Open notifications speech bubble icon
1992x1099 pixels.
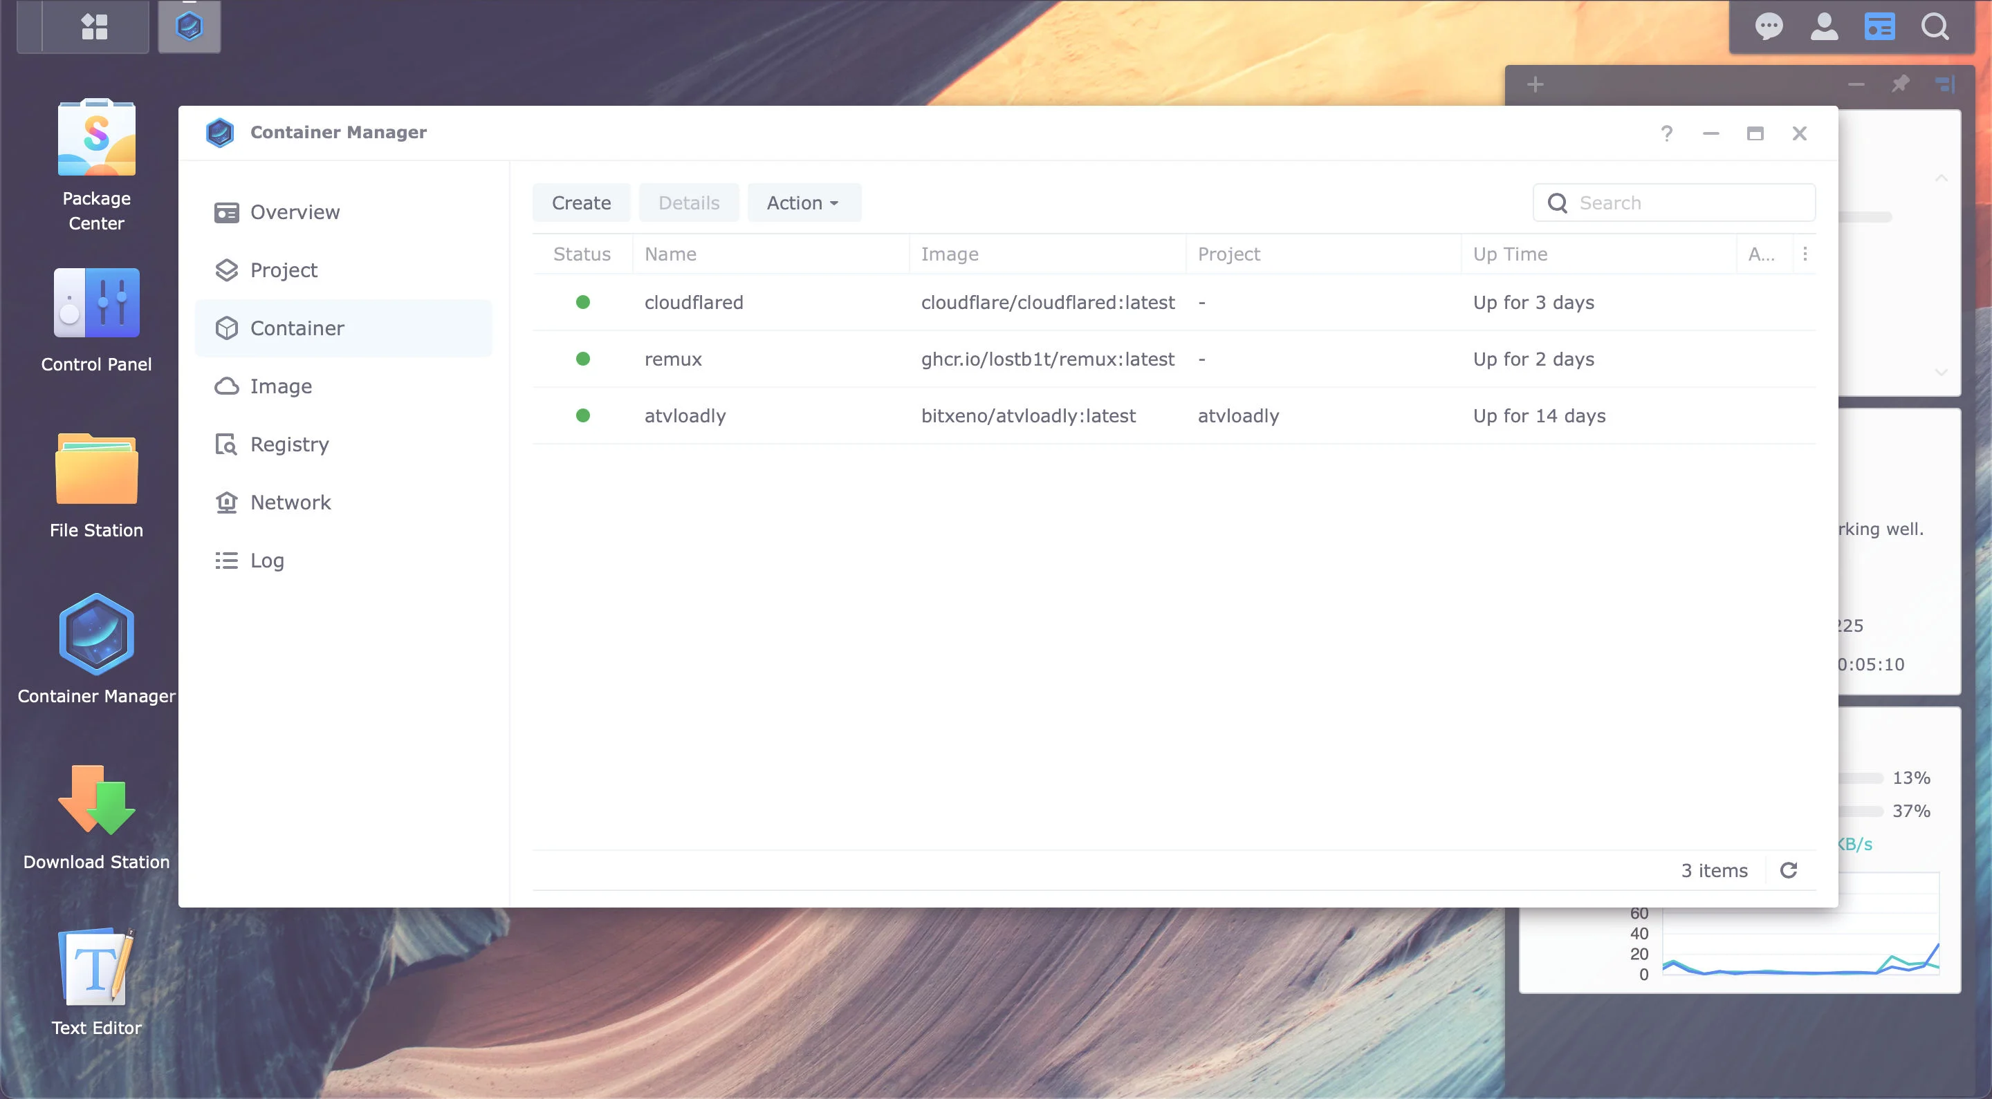pyautogui.click(x=1769, y=26)
